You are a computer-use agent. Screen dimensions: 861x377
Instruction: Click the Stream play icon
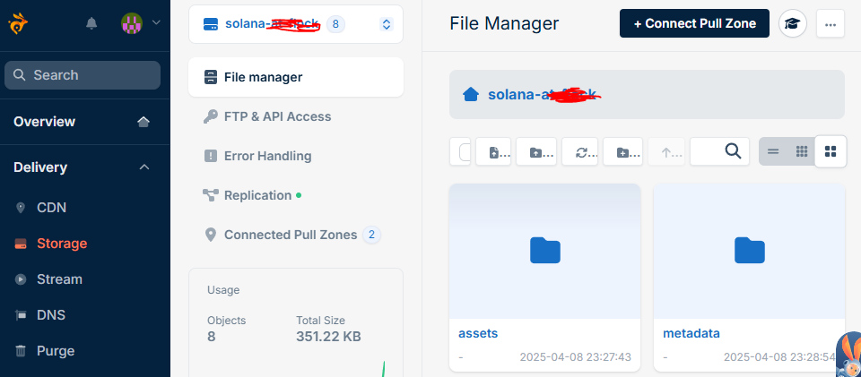coord(21,279)
